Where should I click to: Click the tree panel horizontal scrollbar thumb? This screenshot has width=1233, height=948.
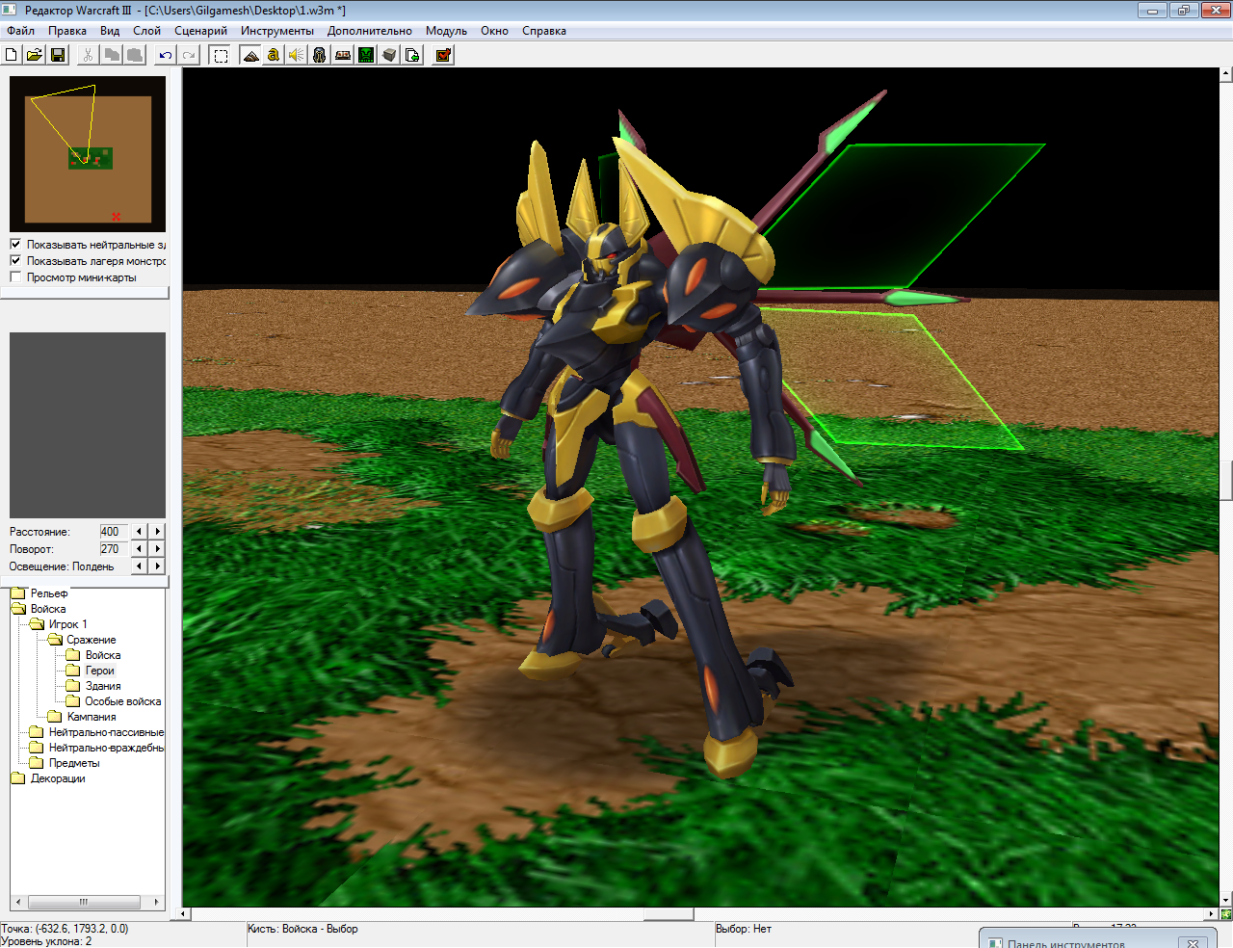(84, 903)
